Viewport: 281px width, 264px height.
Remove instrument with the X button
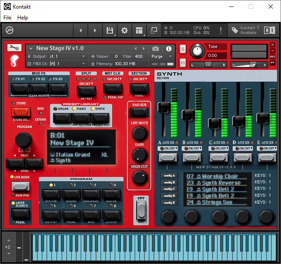(272, 44)
